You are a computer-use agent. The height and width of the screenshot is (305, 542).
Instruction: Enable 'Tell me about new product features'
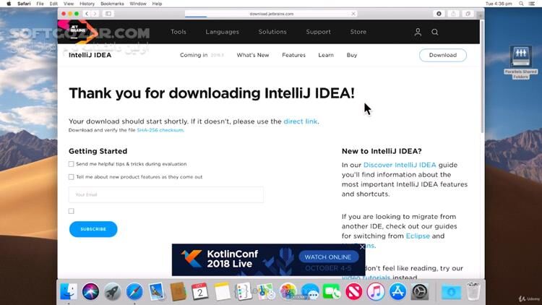pos(72,176)
